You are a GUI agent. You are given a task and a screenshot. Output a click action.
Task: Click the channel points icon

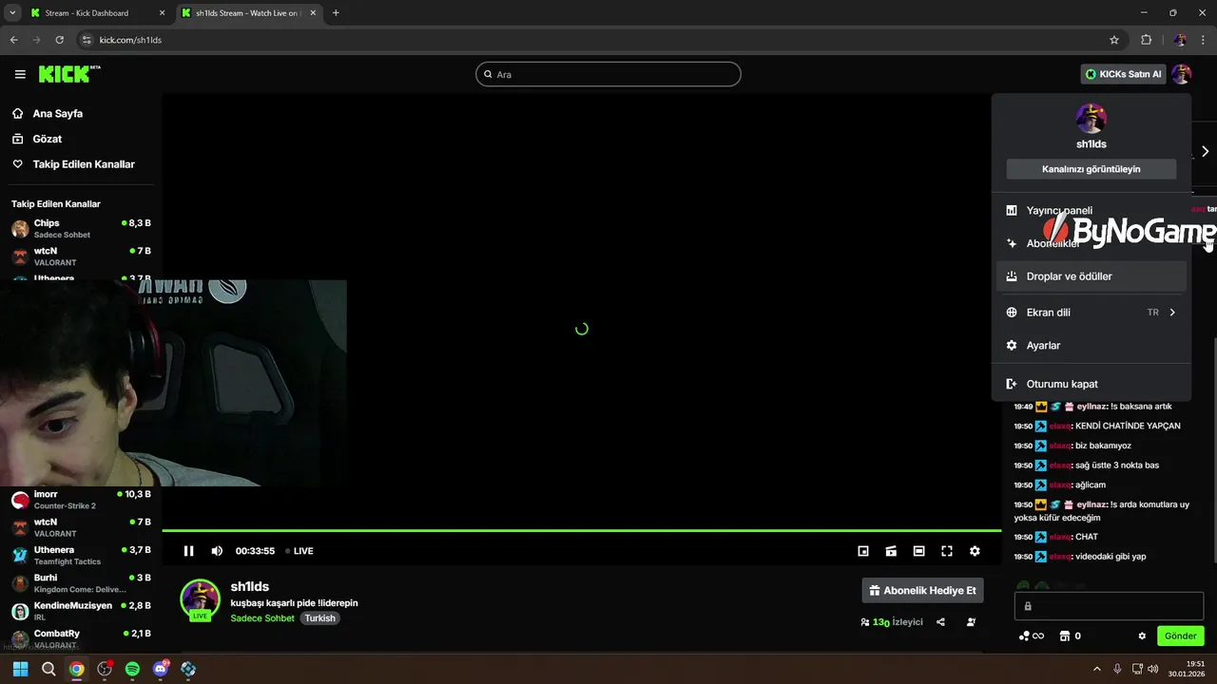[x=1031, y=636]
